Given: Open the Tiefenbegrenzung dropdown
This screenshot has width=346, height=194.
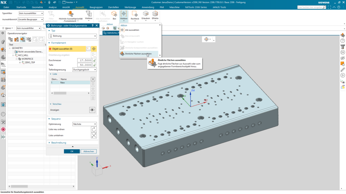Looking at the screenshot, I should click(x=84, y=70).
